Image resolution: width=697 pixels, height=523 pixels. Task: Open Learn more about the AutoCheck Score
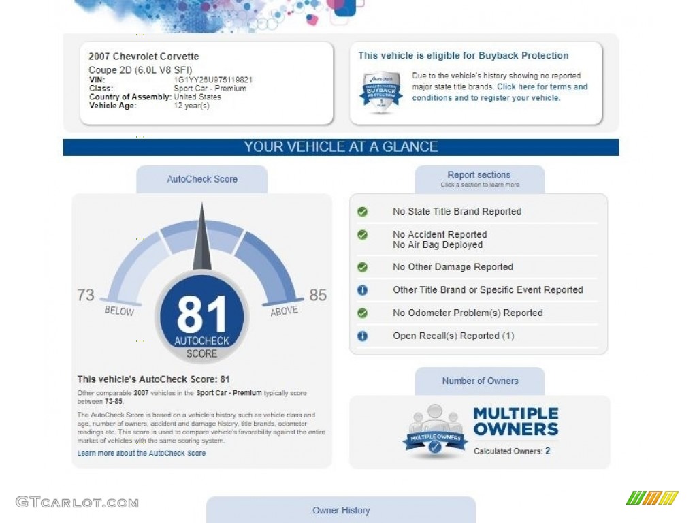point(142,453)
